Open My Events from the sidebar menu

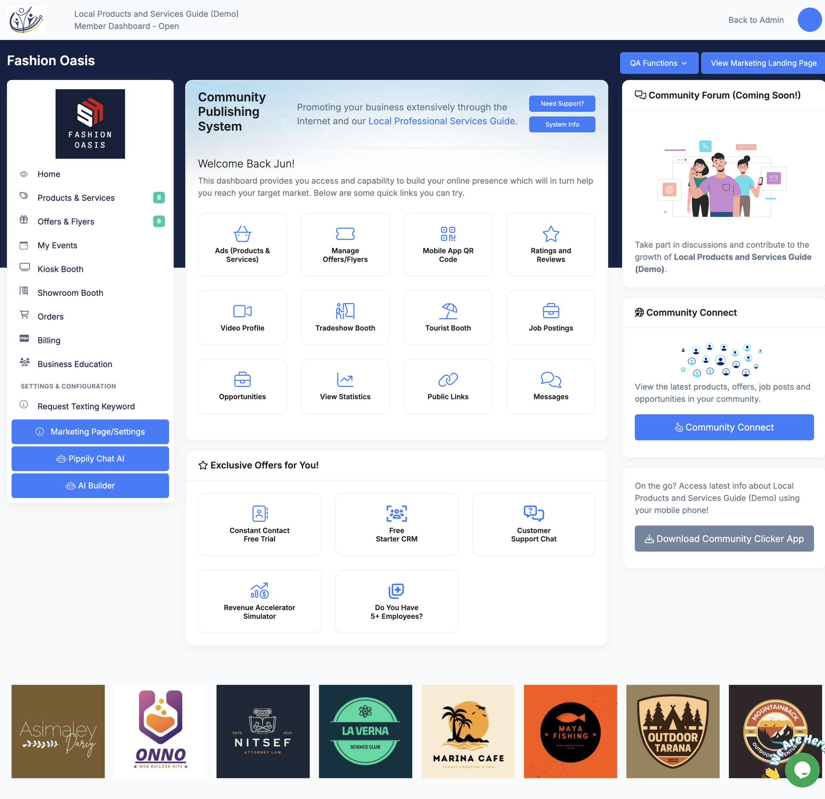pos(57,245)
